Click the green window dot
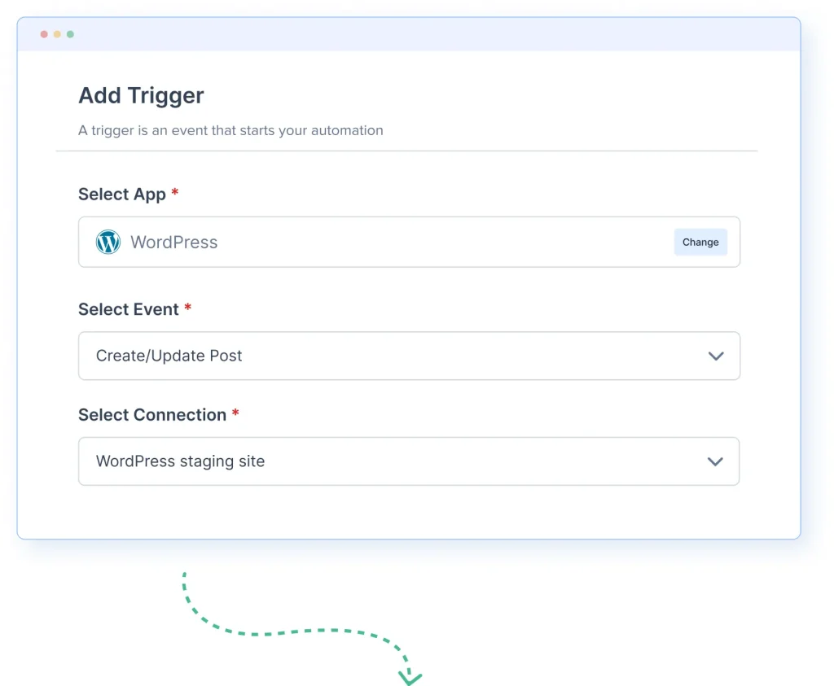The width and height of the screenshot is (834, 686). [x=70, y=34]
